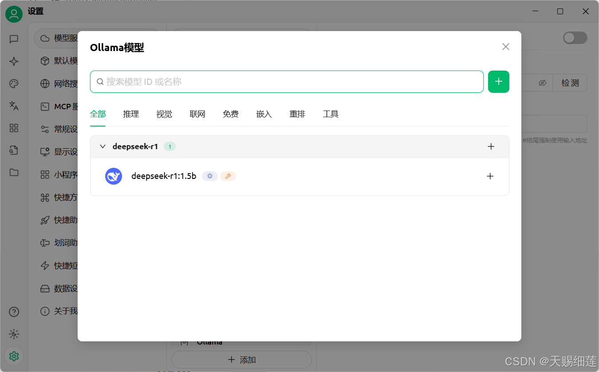Switch to the 嵌入 tab
Screen dimensions: 599x372
264,114
